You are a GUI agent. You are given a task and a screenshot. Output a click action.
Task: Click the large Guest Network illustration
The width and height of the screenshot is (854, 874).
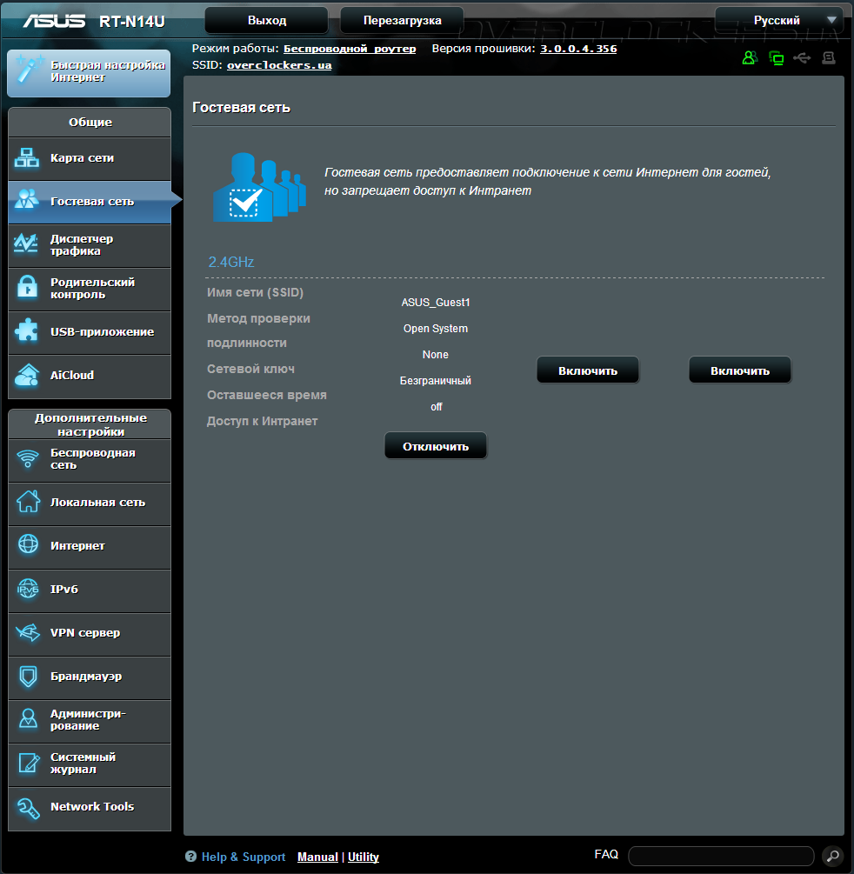pos(259,187)
